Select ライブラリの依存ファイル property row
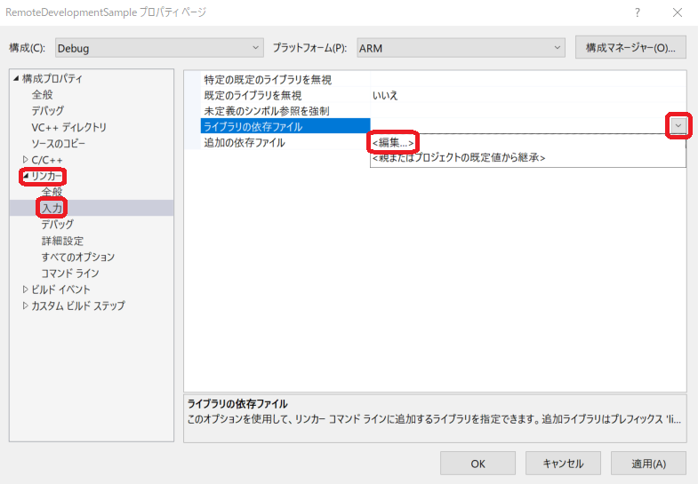Screen dimensions: 698x484 coord(285,127)
